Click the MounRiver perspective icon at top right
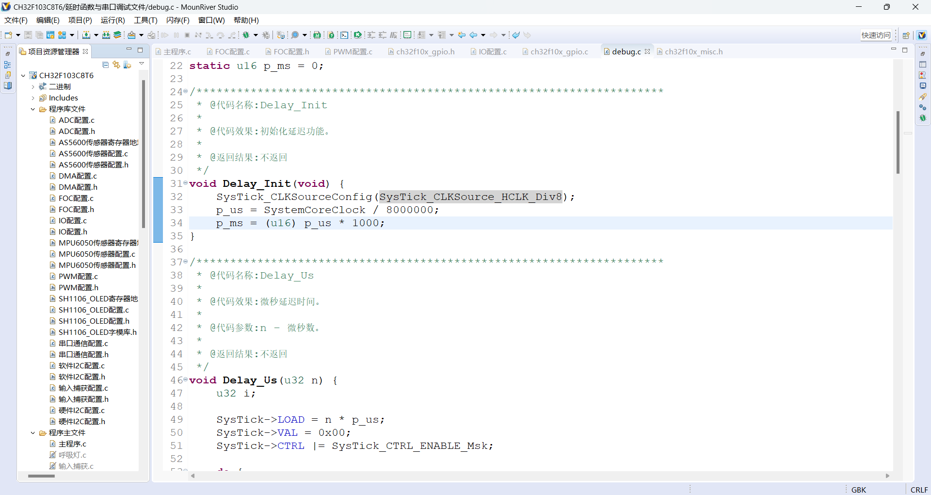Viewport: 931px width, 495px height. [922, 35]
